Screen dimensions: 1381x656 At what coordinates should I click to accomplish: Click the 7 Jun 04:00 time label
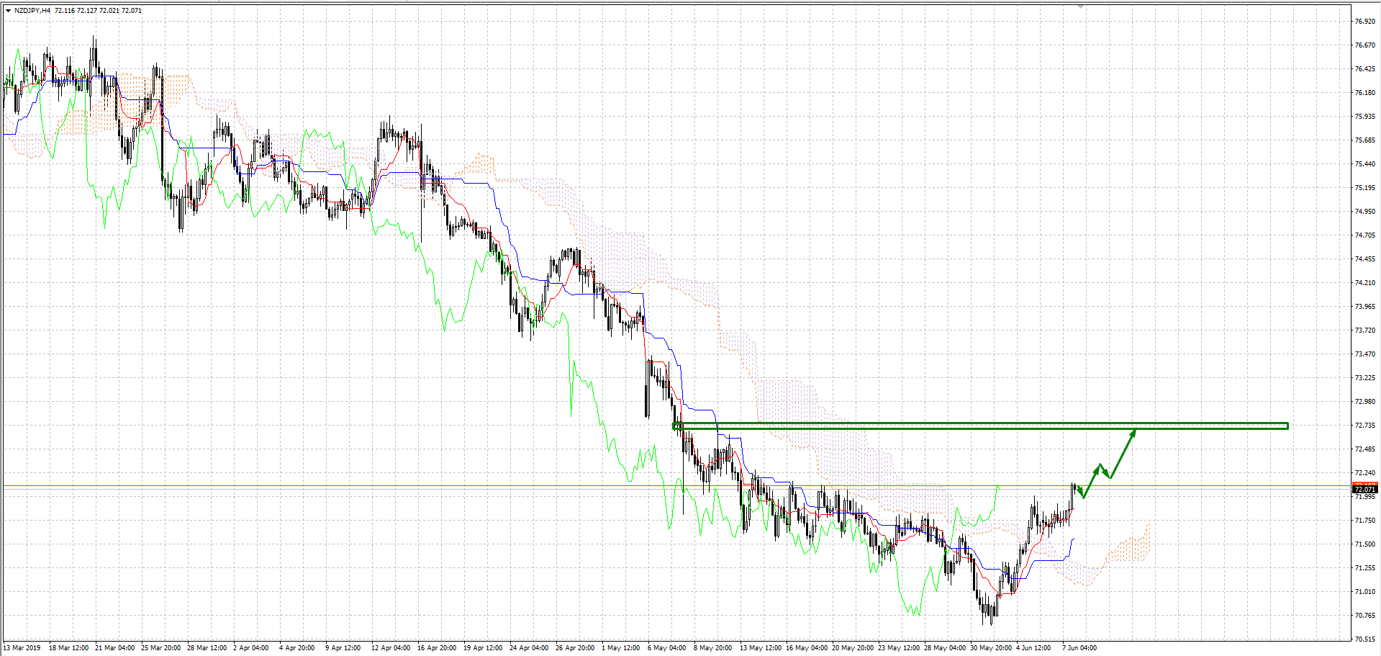tap(1079, 648)
